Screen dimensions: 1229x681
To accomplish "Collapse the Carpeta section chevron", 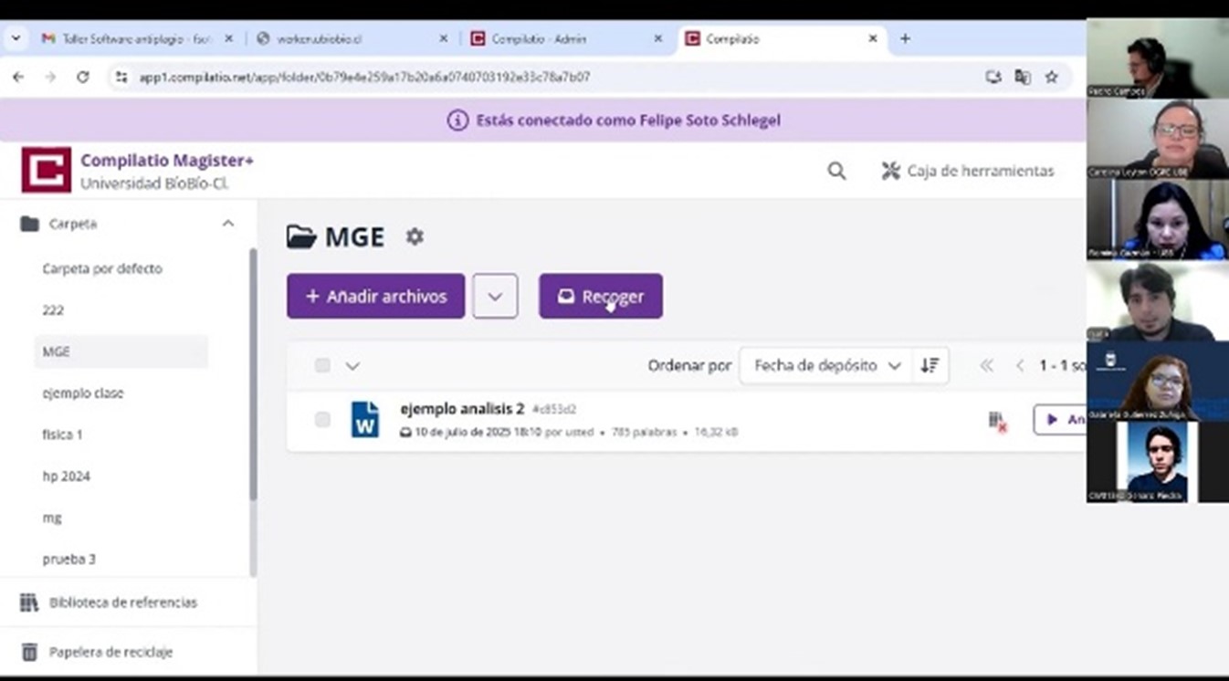I will pyautogui.click(x=228, y=223).
